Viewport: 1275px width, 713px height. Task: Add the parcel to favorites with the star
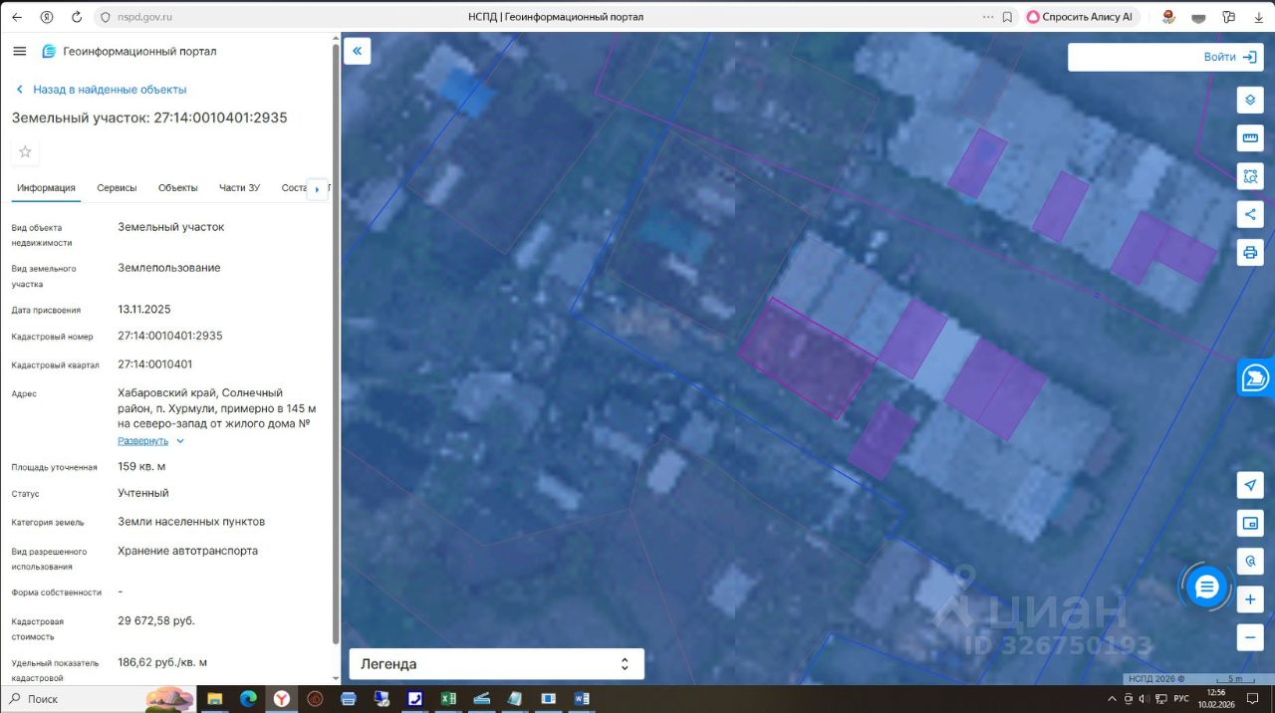(x=26, y=151)
